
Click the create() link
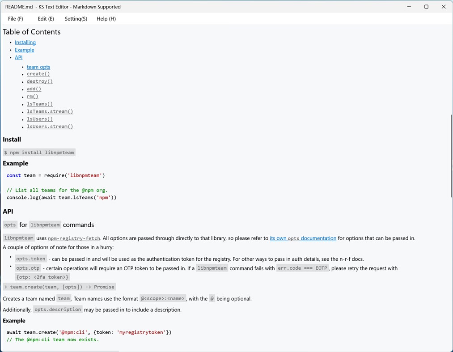click(38, 74)
